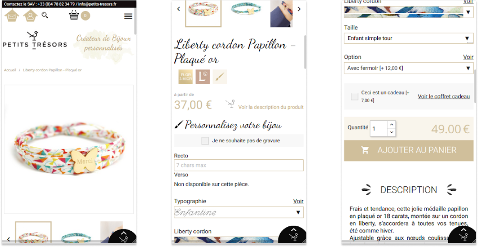Increase quantity with the up arrow
This screenshot has width=478, height=247.
point(391,125)
